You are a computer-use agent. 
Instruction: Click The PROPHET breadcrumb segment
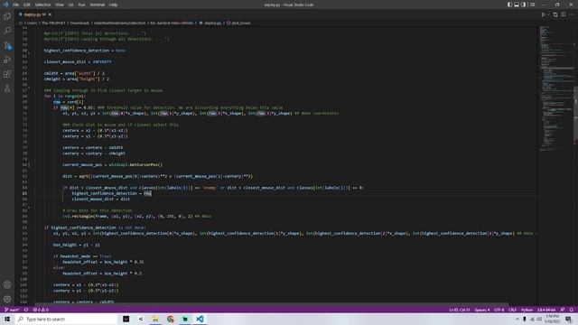53,23
